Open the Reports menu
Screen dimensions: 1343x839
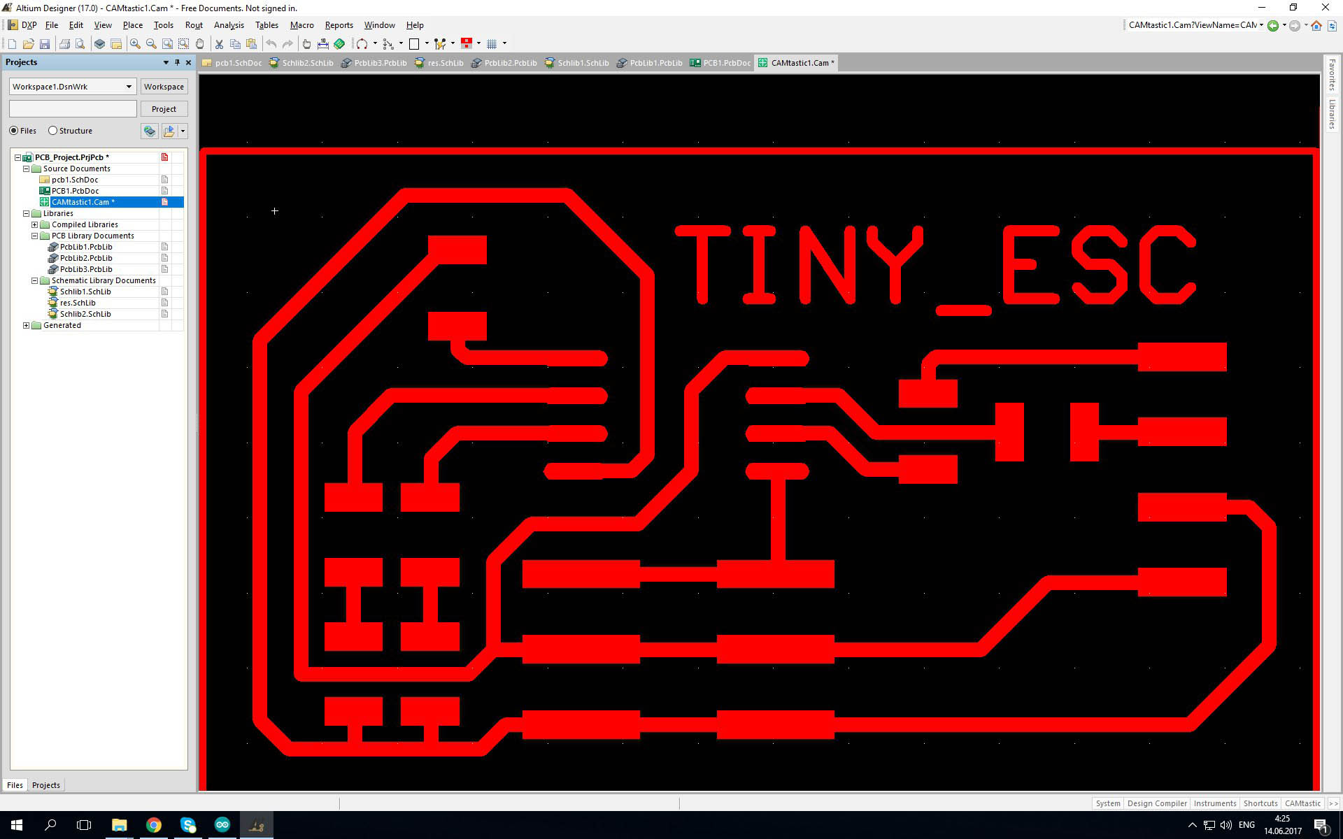tap(339, 25)
